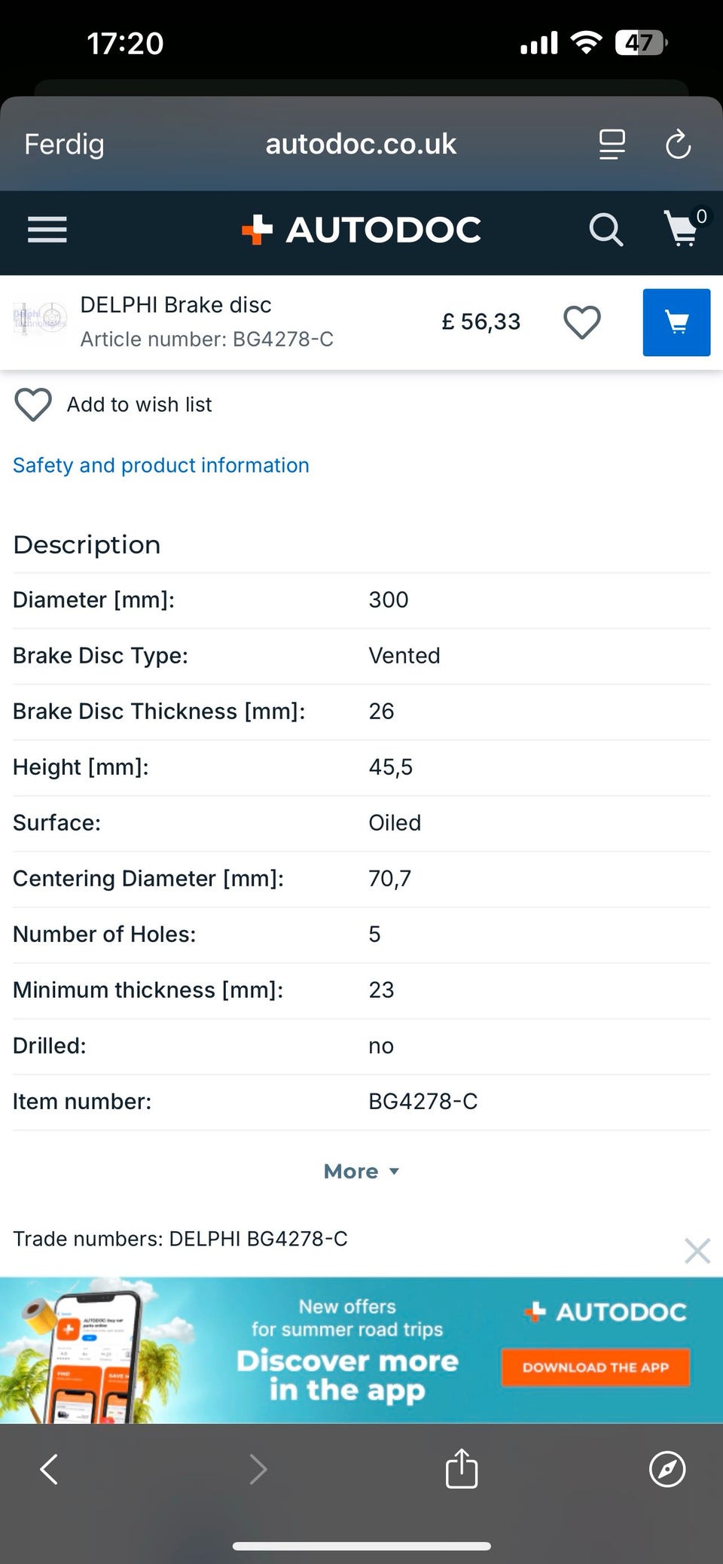Viewport: 723px width, 1564px height.
Task: Open the share sheet icon
Action: click(x=462, y=1468)
